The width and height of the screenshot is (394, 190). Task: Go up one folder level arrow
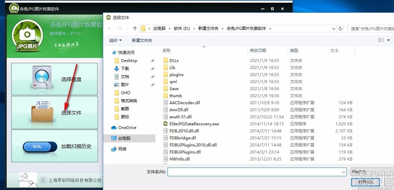pyautogui.click(x=135, y=29)
